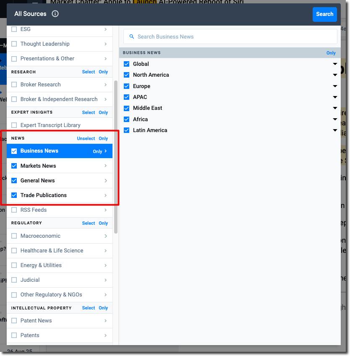Screen dimensions: 350x356
Task: Click the info icon beside All Sources
Action: [x=55, y=14]
